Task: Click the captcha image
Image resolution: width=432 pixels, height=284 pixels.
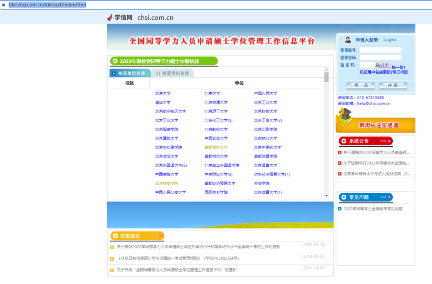Action: 383,65
